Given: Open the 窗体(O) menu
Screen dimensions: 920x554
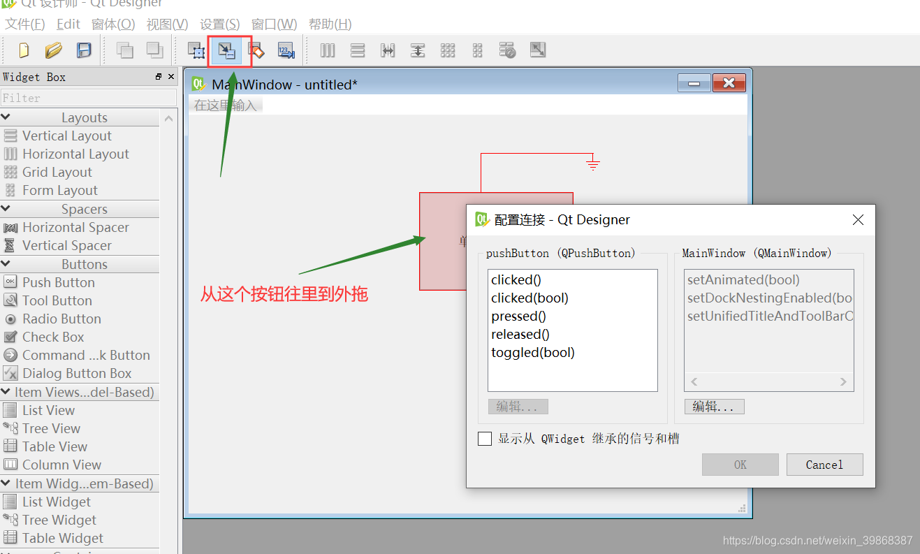Looking at the screenshot, I should pos(113,24).
